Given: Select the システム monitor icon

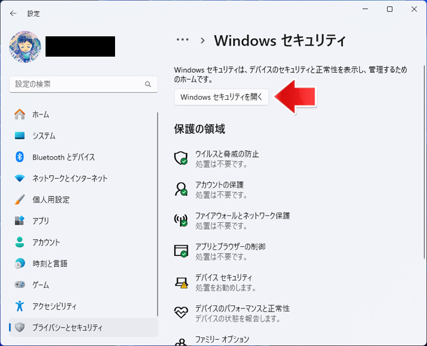Looking at the screenshot, I should (x=20, y=135).
